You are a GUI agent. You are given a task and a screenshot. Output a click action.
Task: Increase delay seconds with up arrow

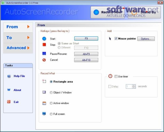point(134,86)
